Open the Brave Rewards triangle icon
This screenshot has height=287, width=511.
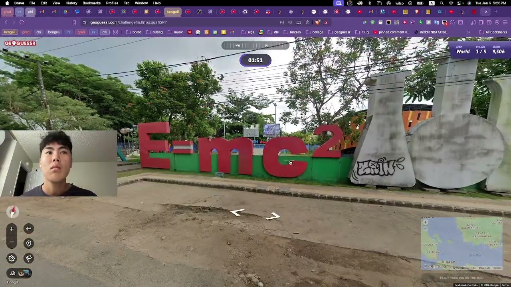coord(326,22)
